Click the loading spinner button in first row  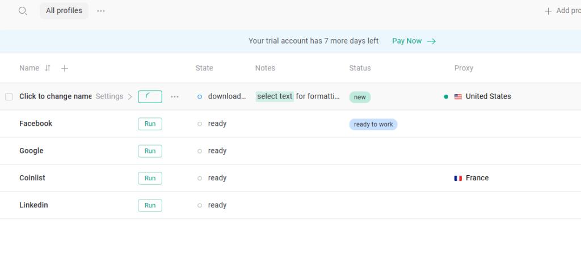[150, 97]
